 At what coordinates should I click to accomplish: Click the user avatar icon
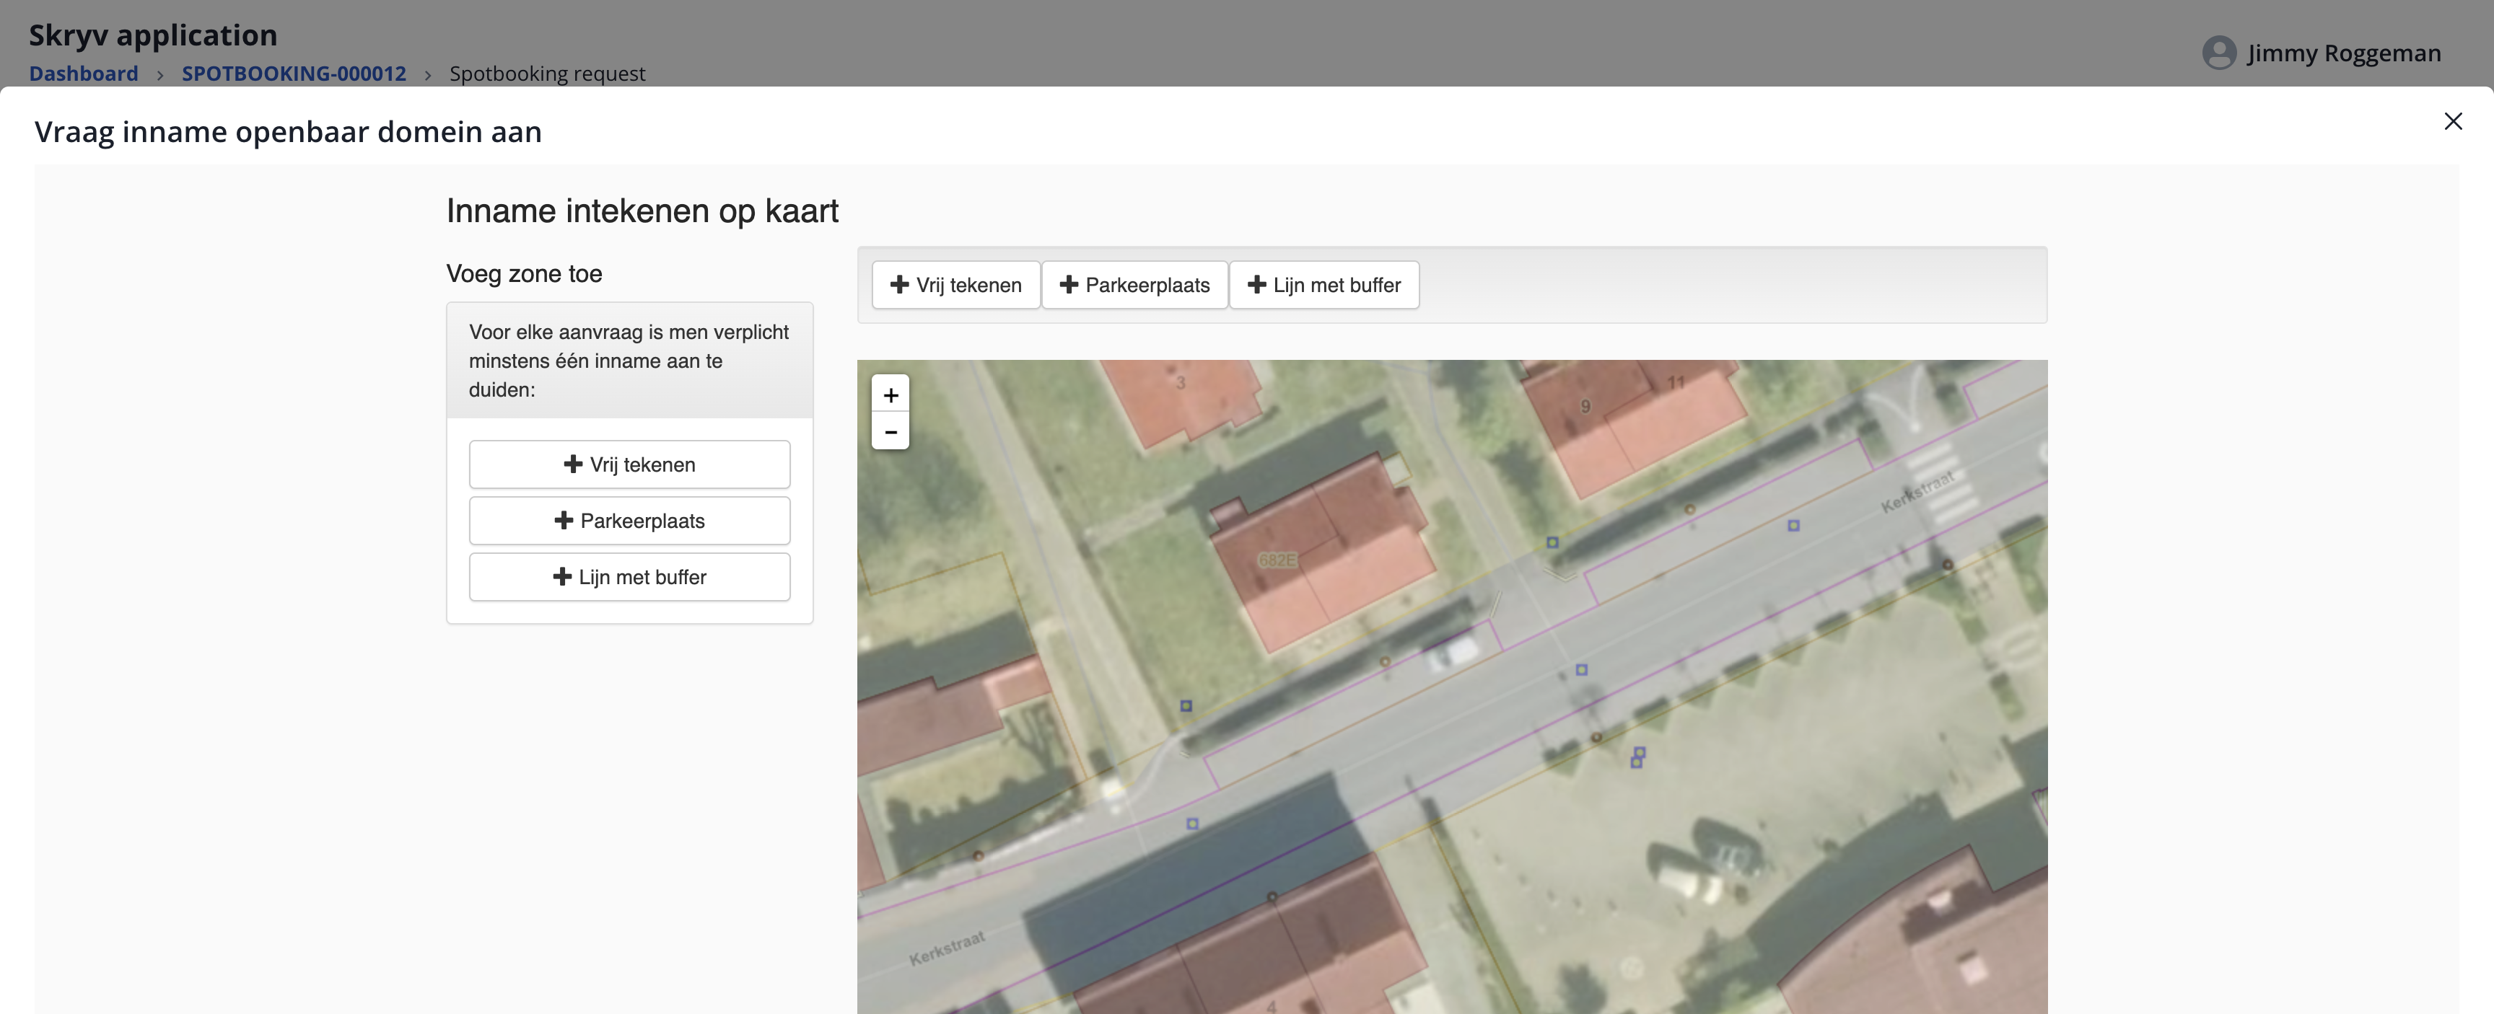2218,52
